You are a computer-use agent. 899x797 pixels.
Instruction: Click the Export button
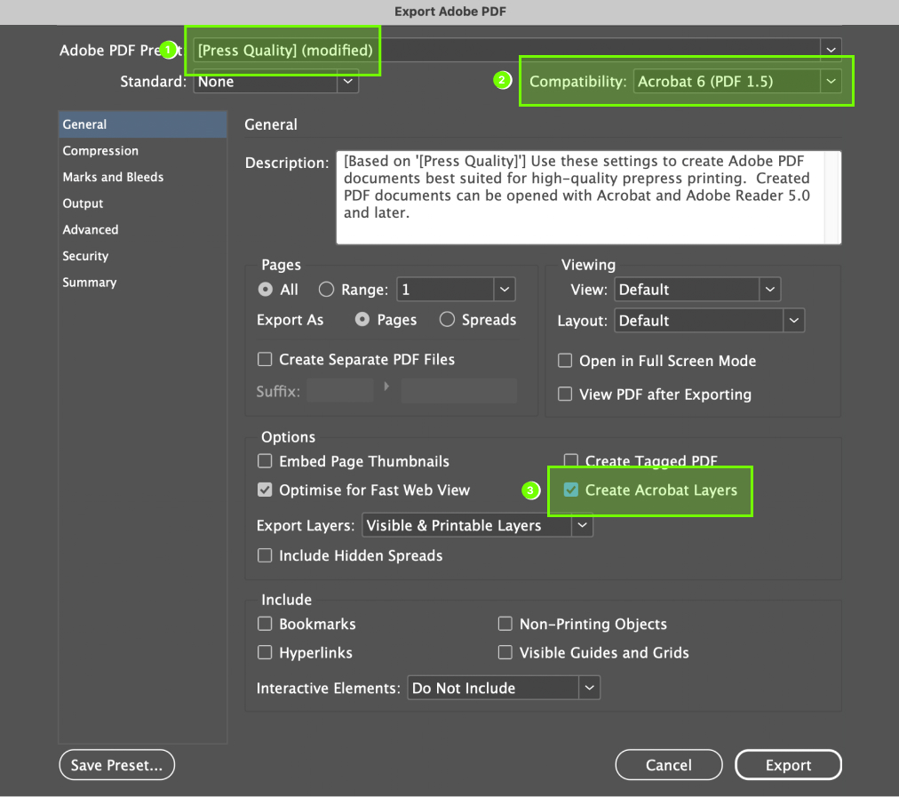(x=788, y=765)
